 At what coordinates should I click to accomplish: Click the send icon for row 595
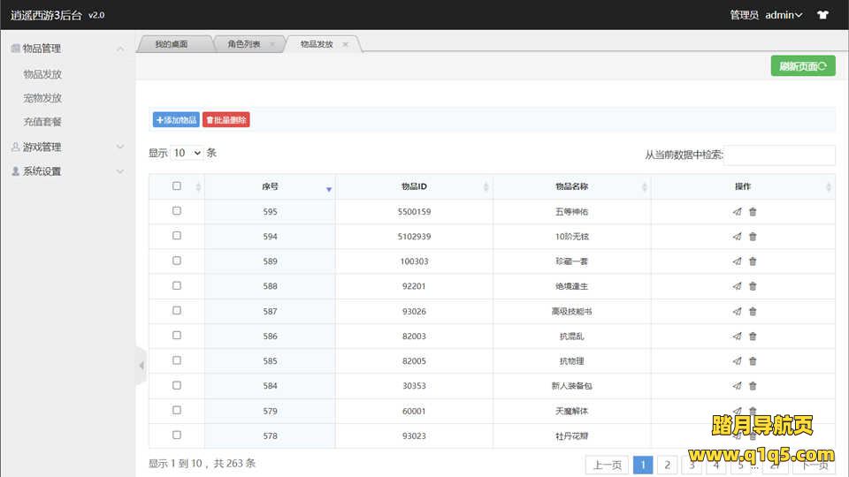[737, 211]
